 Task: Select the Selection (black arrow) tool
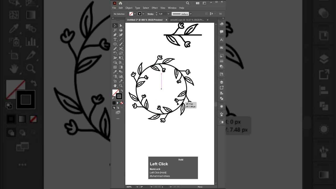(x=115, y=25)
